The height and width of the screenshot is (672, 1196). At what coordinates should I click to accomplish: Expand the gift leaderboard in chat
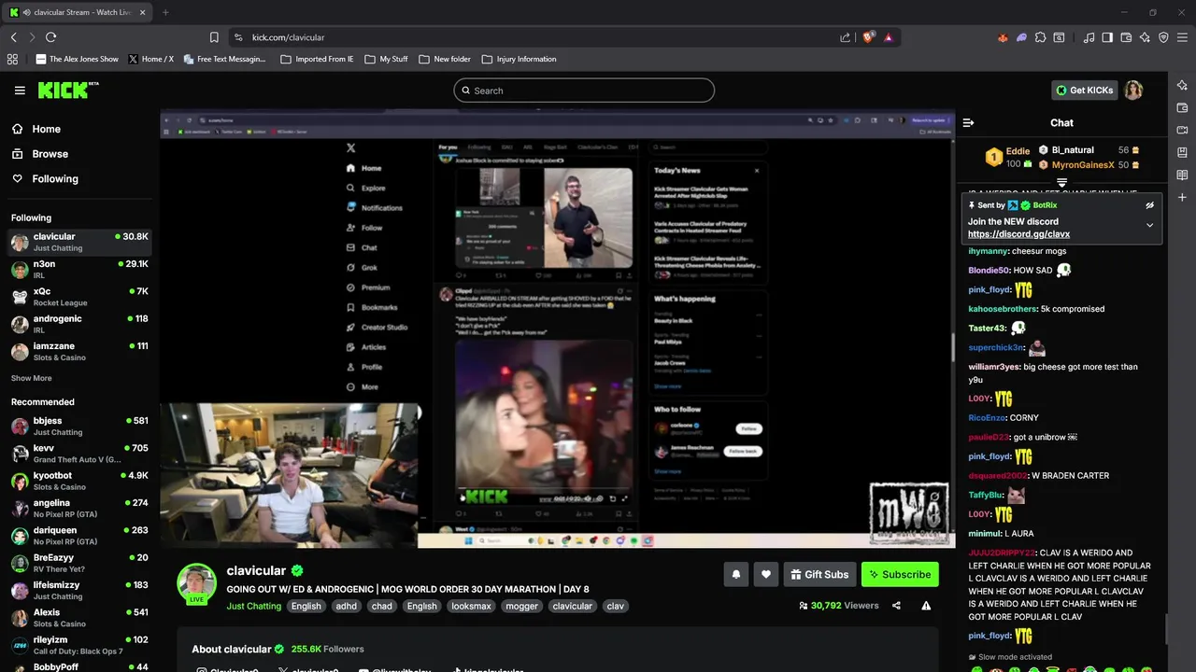[x=1061, y=182]
